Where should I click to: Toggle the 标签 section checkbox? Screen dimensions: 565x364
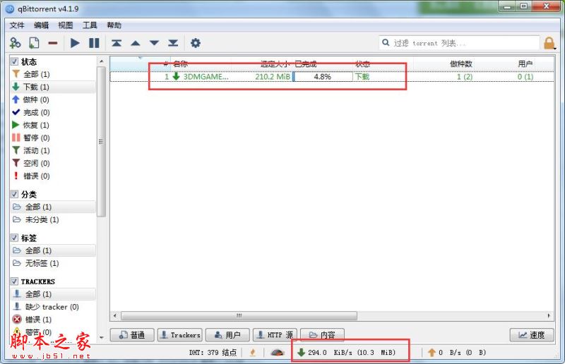(x=14, y=238)
